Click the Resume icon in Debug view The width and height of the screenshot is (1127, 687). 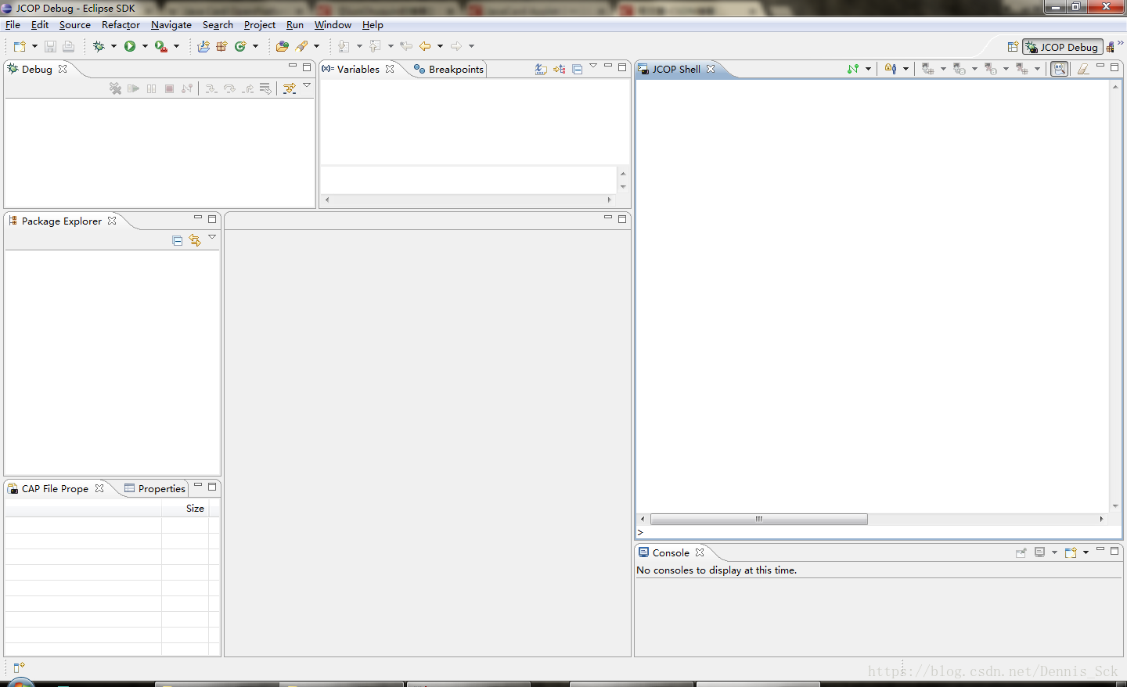click(x=133, y=88)
